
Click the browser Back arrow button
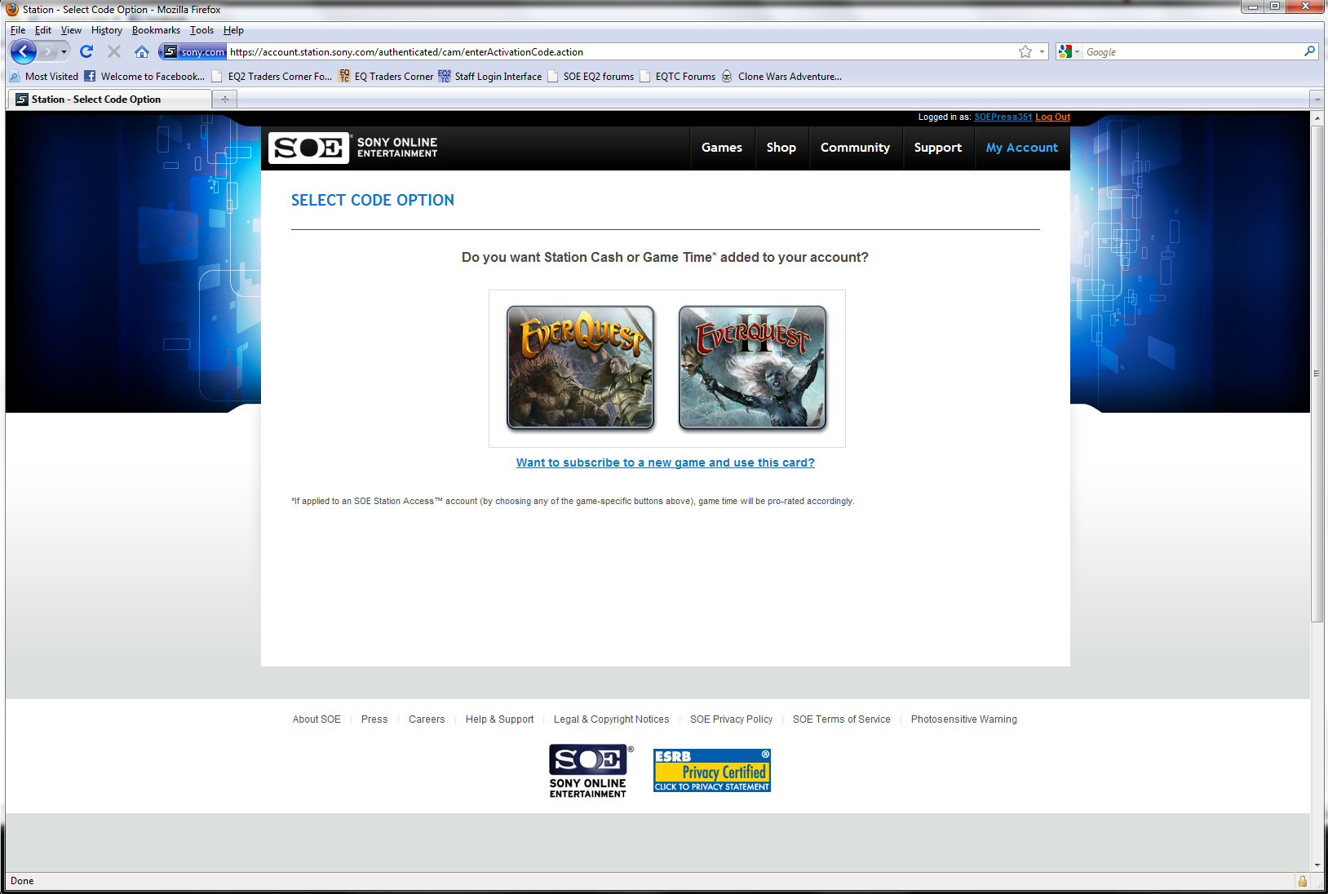[x=23, y=52]
